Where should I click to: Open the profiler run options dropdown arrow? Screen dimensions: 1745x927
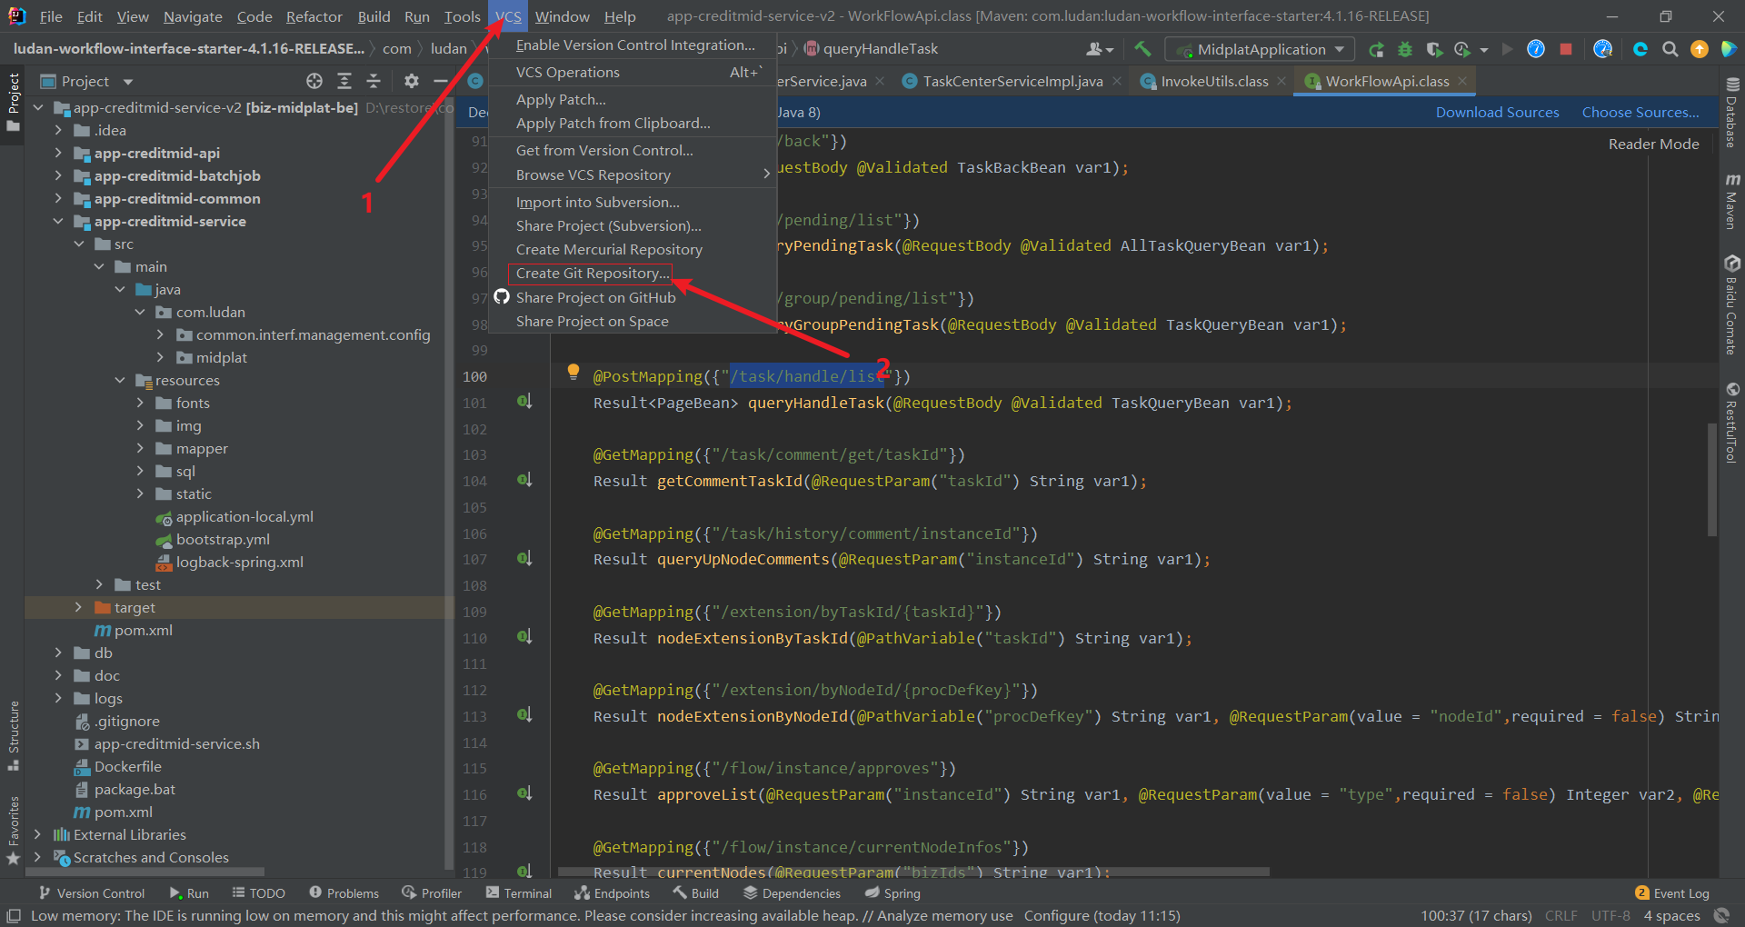coord(1484,50)
